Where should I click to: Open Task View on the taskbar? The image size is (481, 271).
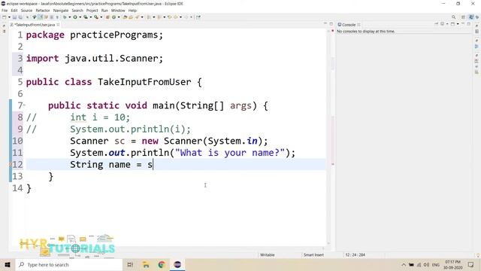[x=130, y=264]
